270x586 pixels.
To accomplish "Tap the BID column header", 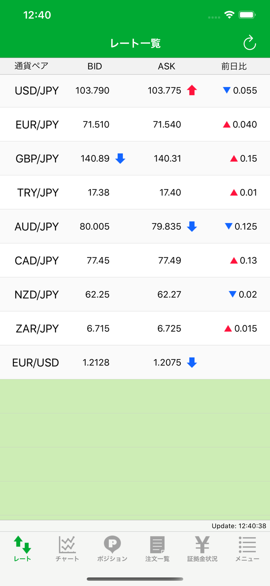I will click(95, 67).
